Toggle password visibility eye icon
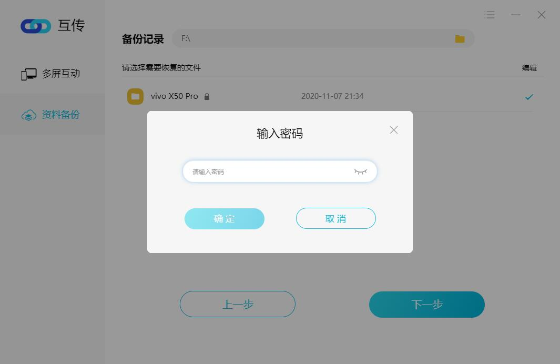The width and height of the screenshot is (560, 364). point(360,172)
